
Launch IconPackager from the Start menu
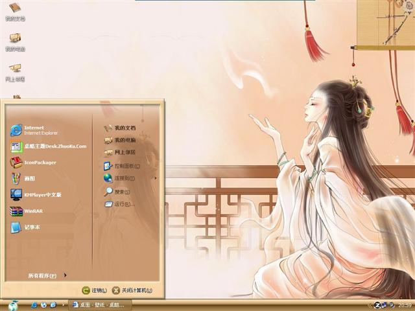click(x=33, y=163)
